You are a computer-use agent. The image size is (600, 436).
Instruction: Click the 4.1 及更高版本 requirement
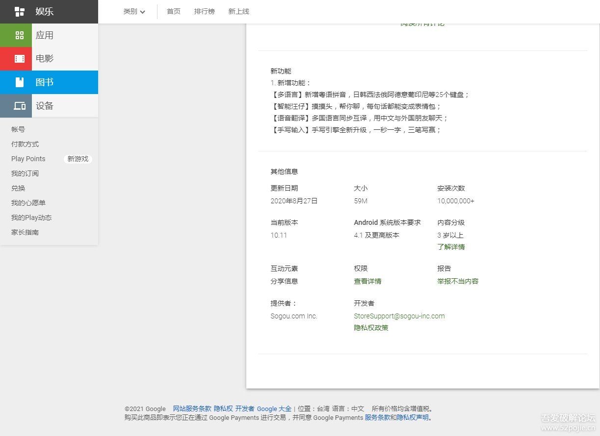[x=377, y=235]
